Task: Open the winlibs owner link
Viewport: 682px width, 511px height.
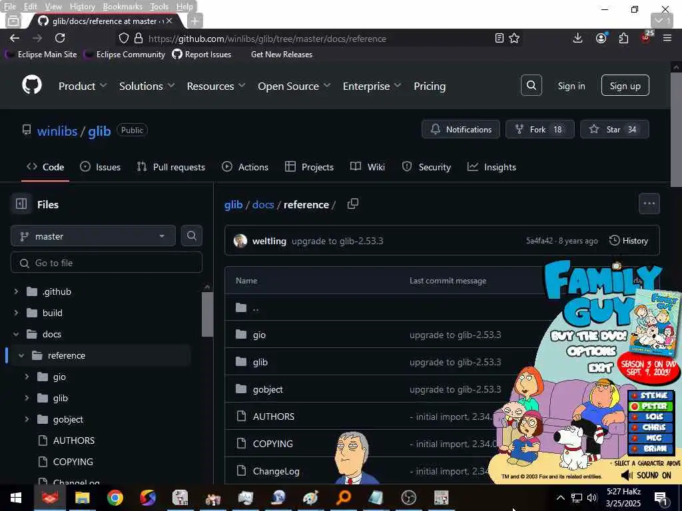Action: [x=57, y=131]
